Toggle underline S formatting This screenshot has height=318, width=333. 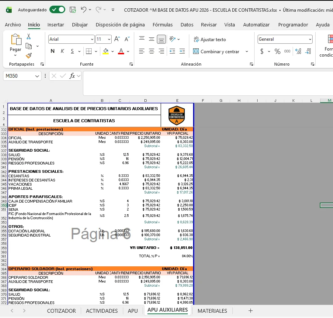coord(72,51)
